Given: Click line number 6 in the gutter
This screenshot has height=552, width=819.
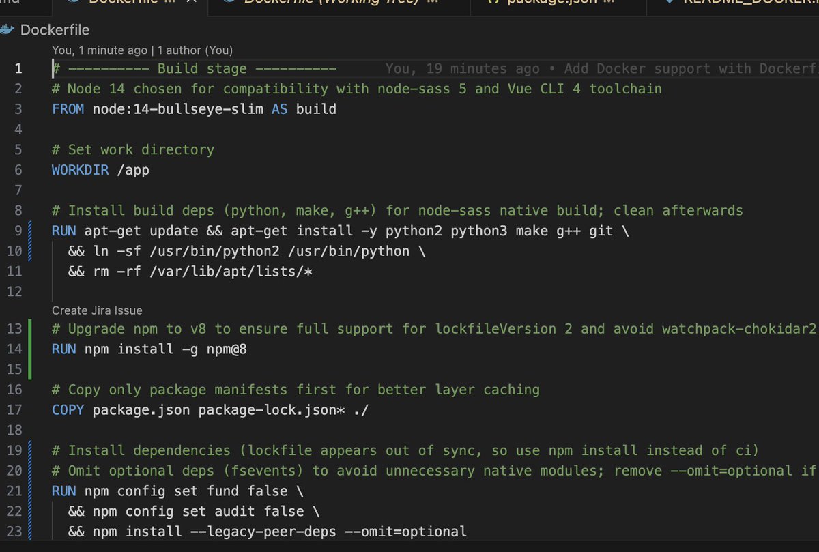Looking at the screenshot, I should tap(18, 169).
